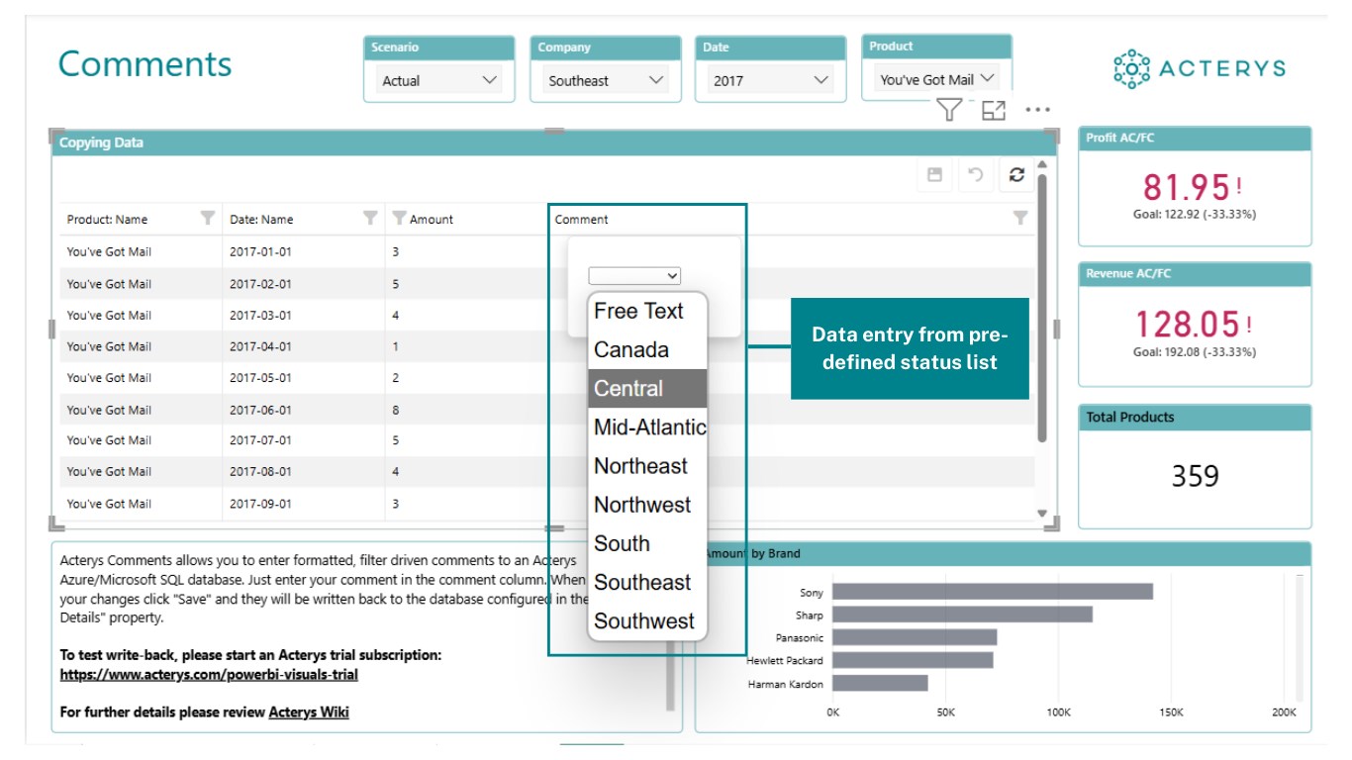Screen dimensions: 1352x760
Task: Click You've Got Mail in the 2017-02-01 row
Action: coord(109,284)
